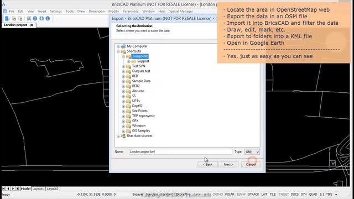Click the second Spatial Manager toolbar icon
This screenshot has width=354, height=199.
click(14, 18)
